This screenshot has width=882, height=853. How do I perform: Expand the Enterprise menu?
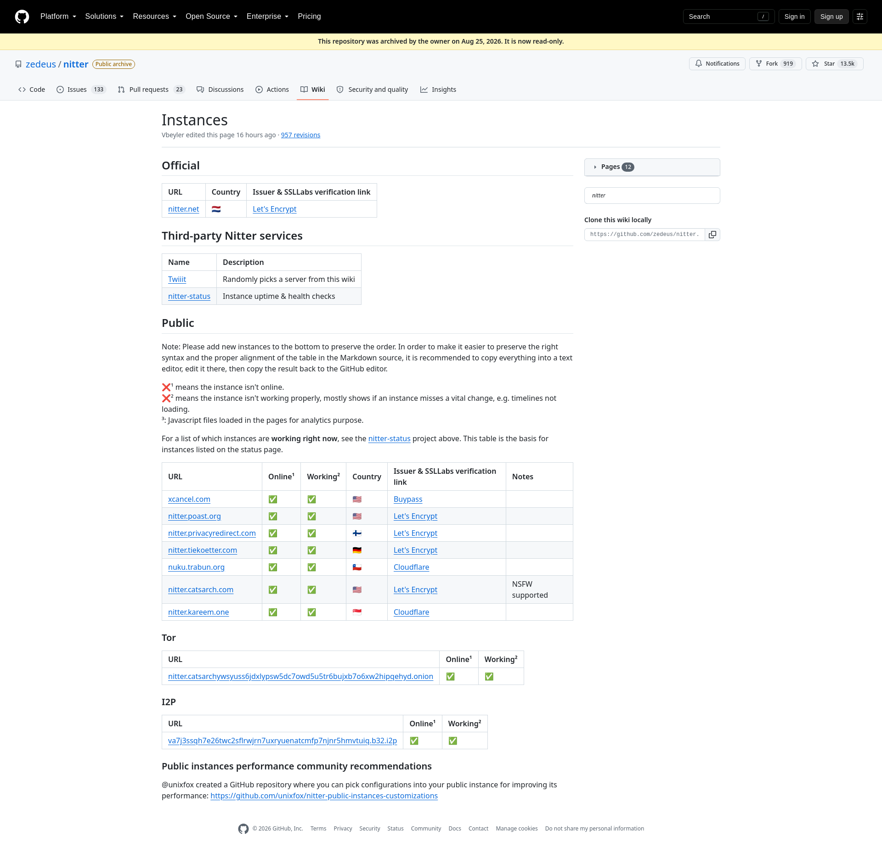[267, 17]
